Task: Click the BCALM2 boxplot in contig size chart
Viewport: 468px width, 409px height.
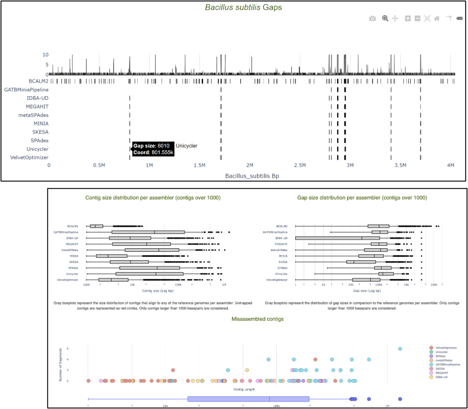Action: [96, 226]
